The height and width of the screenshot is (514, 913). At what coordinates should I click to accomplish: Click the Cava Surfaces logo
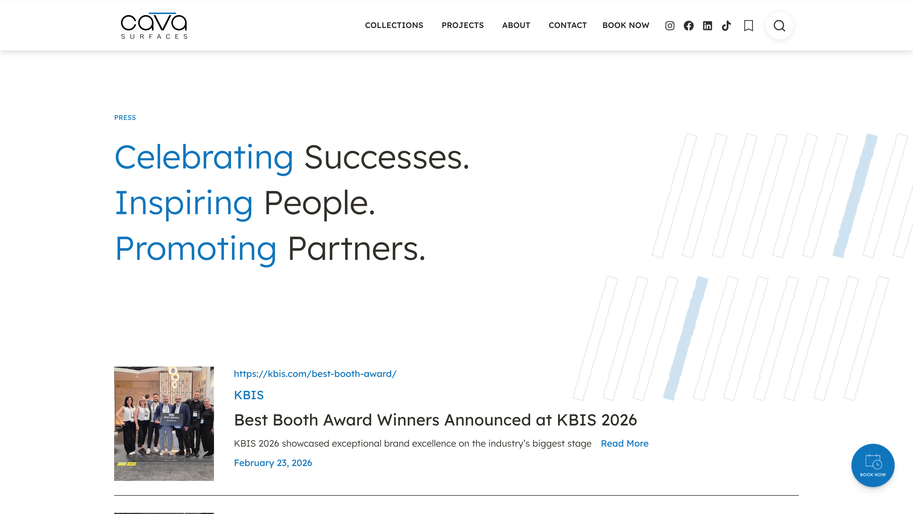pos(154,25)
